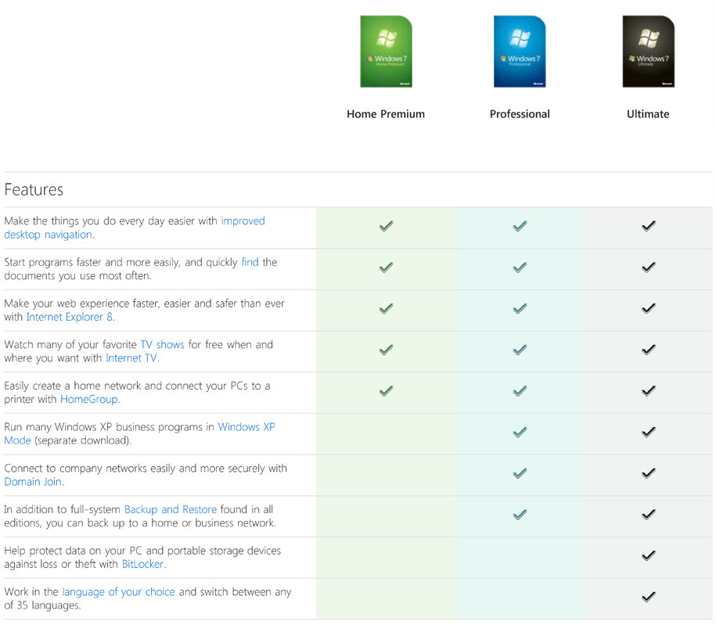Follow the "find" link
Screen dimensions: 716x625
tap(250, 262)
